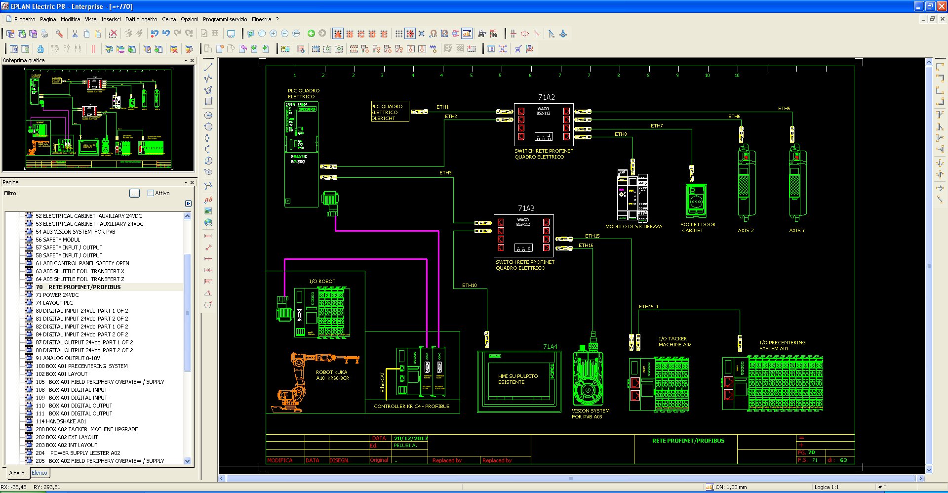This screenshot has width=948, height=493.
Task: Click the Print icon in toolbar
Action: point(44,34)
